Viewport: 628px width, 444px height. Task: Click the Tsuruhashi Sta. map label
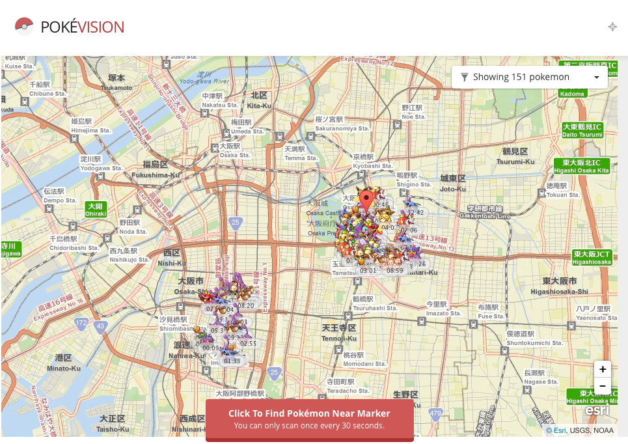tap(375, 308)
